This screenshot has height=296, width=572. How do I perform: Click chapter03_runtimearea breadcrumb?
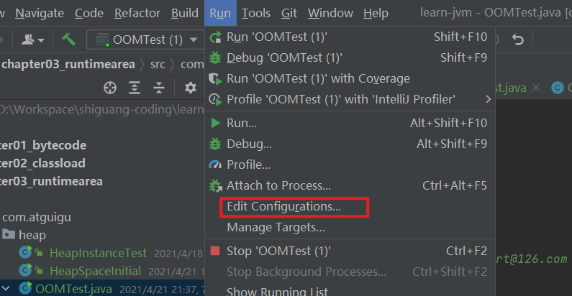(x=68, y=65)
